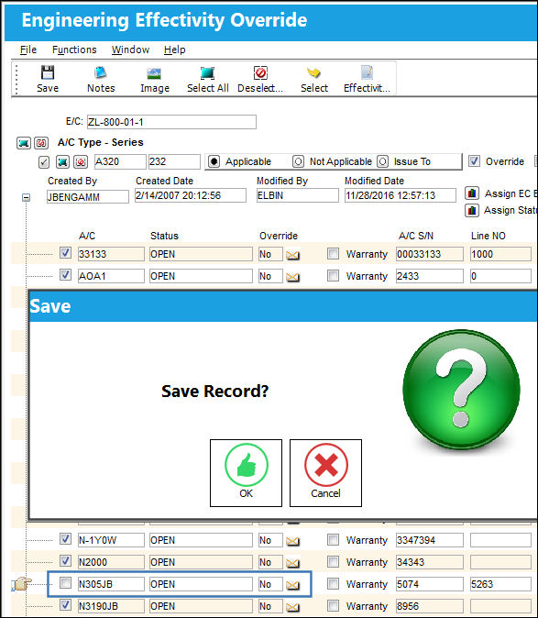Enable Warranty checkbox for N305JB
This screenshot has width=538, height=618.
[x=334, y=583]
